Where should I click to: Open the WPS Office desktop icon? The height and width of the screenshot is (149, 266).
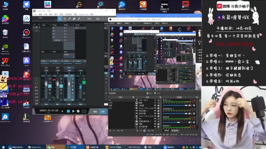[x=5, y=62]
